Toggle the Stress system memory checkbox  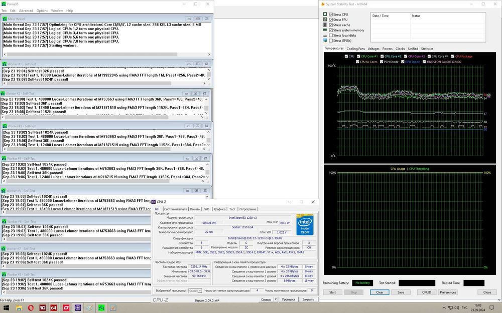pyautogui.click(x=331, y=30)
